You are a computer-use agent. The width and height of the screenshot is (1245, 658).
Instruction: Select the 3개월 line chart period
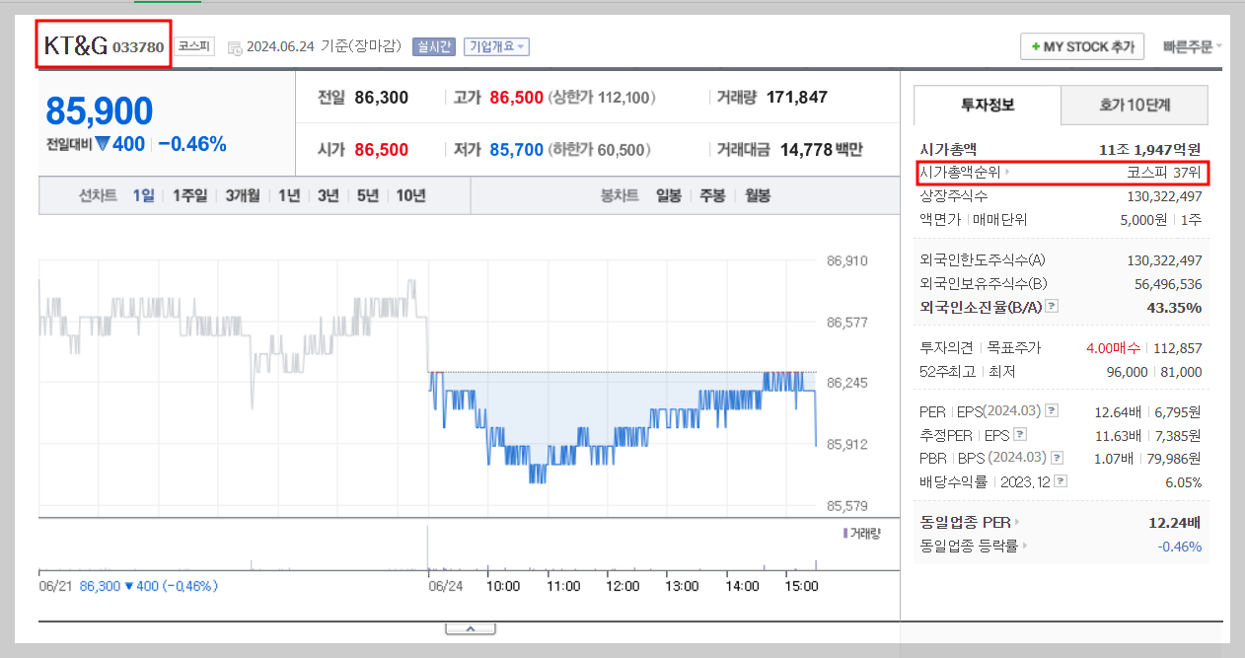point(242,195)
